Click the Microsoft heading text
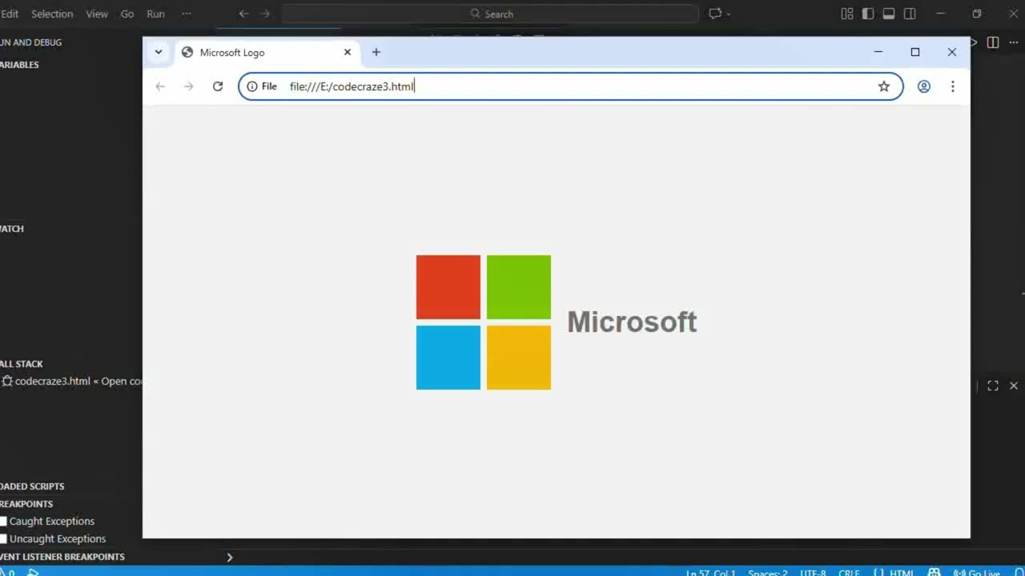 tap(632, 322)
